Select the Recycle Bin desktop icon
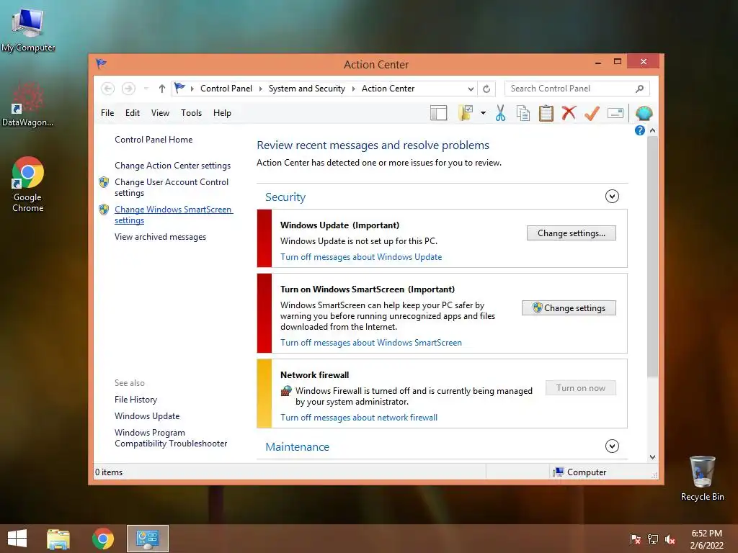This screenshot has width=738, height=553. (x=702, y=478)
